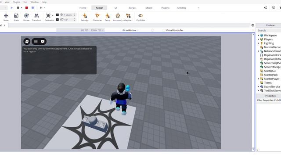This screenshot has width=281, height=158.
Task: Click the icon next to share button
Action: [x=273, y=8]
